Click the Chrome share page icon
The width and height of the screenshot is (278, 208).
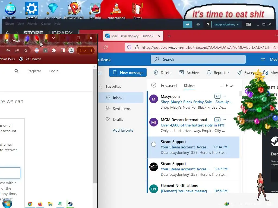pyautogui.click(x=17, y=51)
